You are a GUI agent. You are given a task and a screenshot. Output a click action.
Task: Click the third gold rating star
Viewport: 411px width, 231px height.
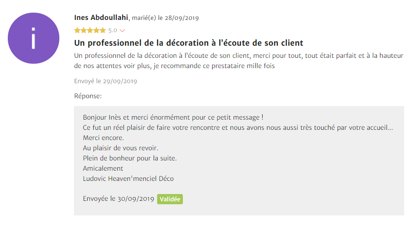tap(90, 31)
